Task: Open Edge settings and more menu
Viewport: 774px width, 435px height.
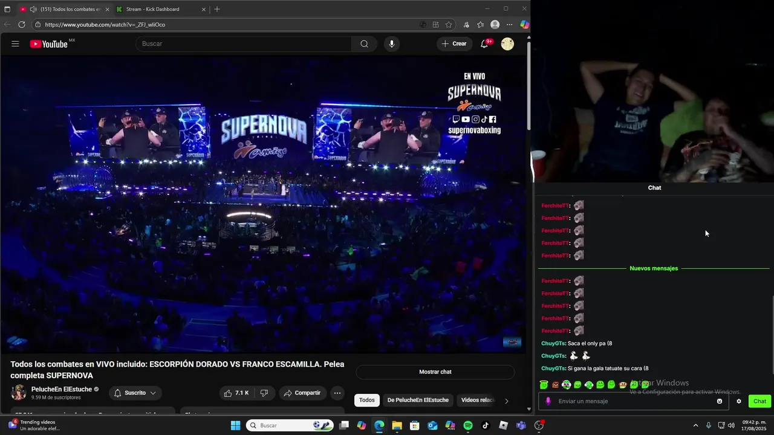Action: click(509, 25)
